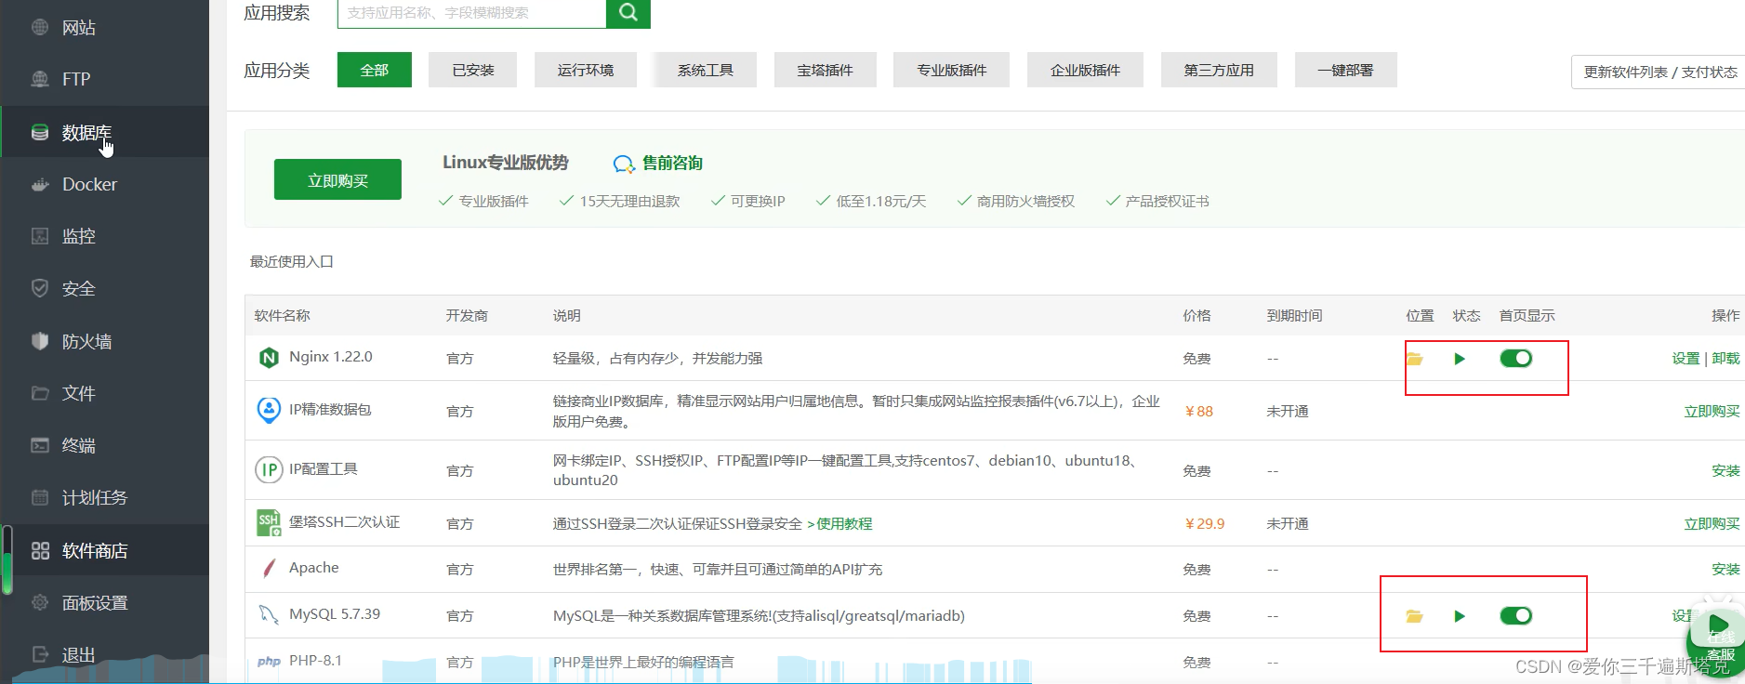The width and height of the screenshot is (1745, 684).
Task: Toggle Nginx homepage display switch
Action: click(1516, 358)
